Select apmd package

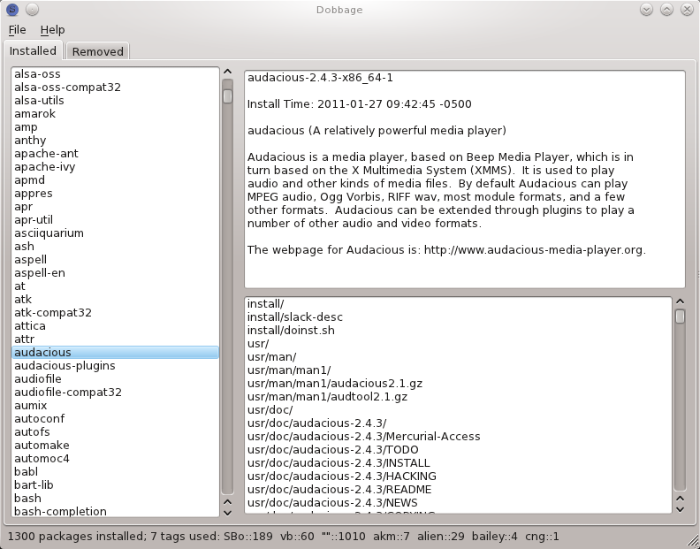click(x=115, y=180)
